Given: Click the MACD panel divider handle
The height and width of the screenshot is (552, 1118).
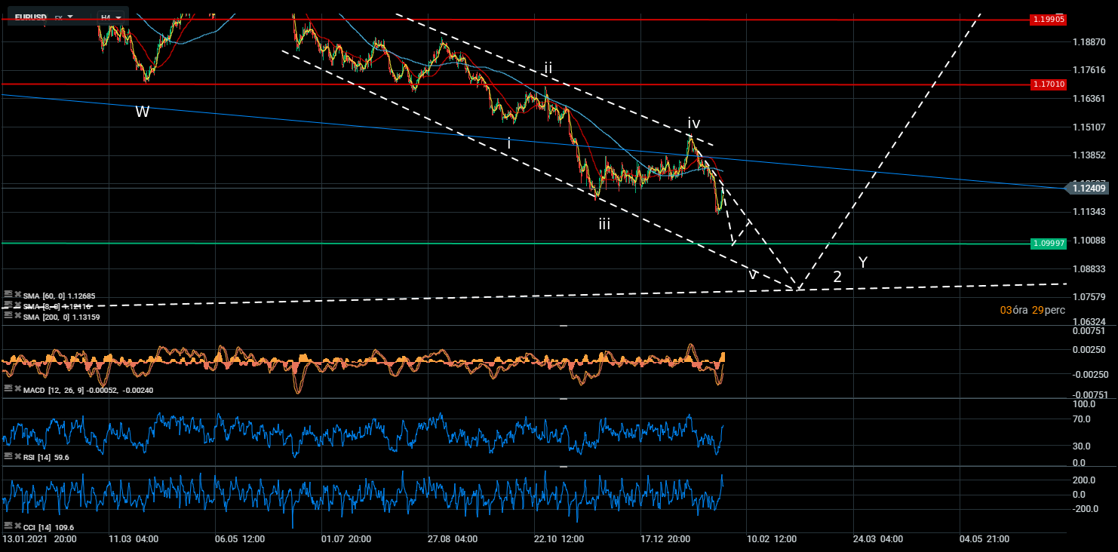Looking at the screenshot, I should pos(563,326).
